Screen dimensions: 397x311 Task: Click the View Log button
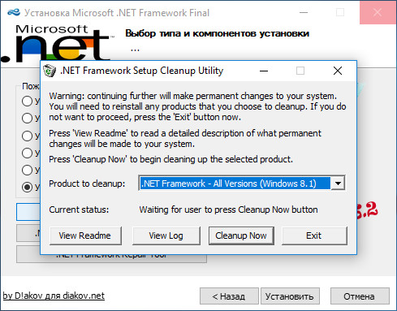(x=166, y=235)
